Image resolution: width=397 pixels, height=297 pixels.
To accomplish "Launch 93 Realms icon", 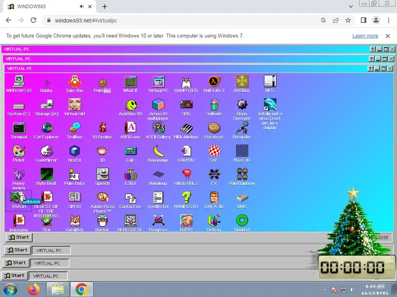I will point(102,131).
